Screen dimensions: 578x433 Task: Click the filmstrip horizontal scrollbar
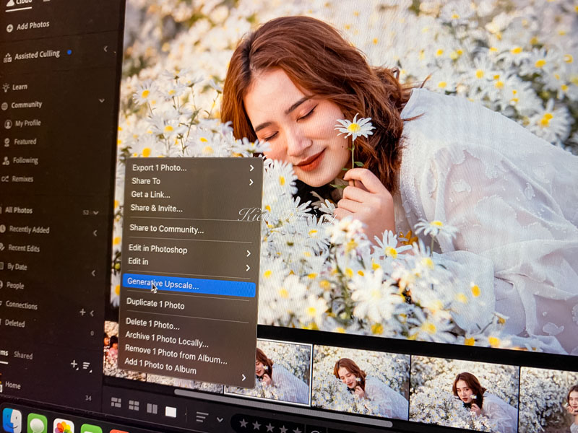pyautogui.click(x=283, y=408)
